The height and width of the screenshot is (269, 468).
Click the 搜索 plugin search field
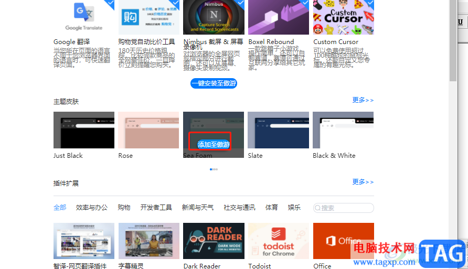[344, 208]
